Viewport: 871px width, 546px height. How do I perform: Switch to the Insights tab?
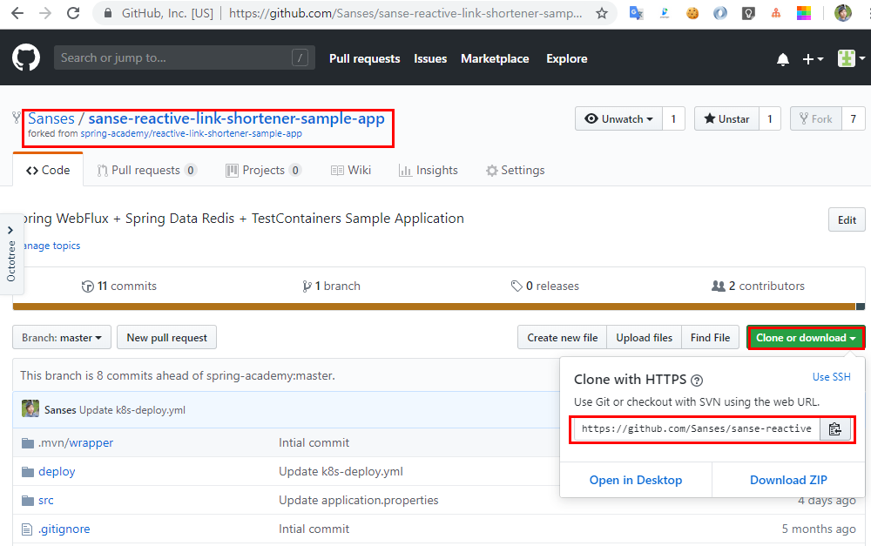(x=428, y=170)
